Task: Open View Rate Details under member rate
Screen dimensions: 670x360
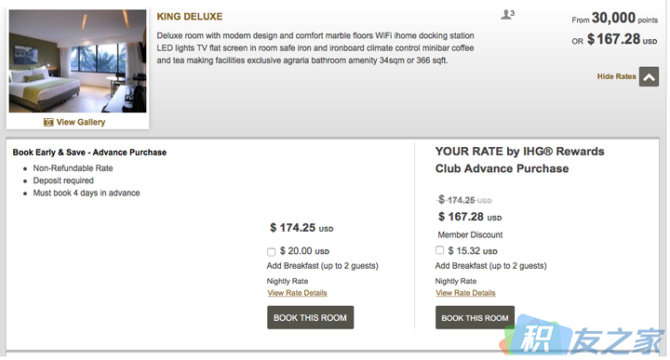Action: pos(466,293)
